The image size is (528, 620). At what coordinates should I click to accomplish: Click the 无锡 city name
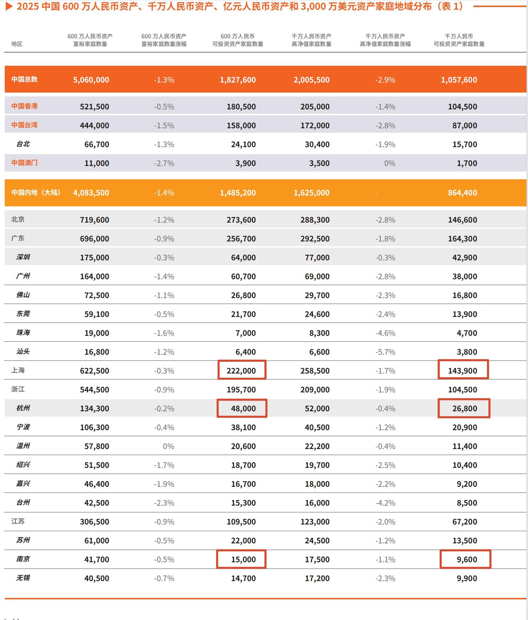(x=23, y=578)
